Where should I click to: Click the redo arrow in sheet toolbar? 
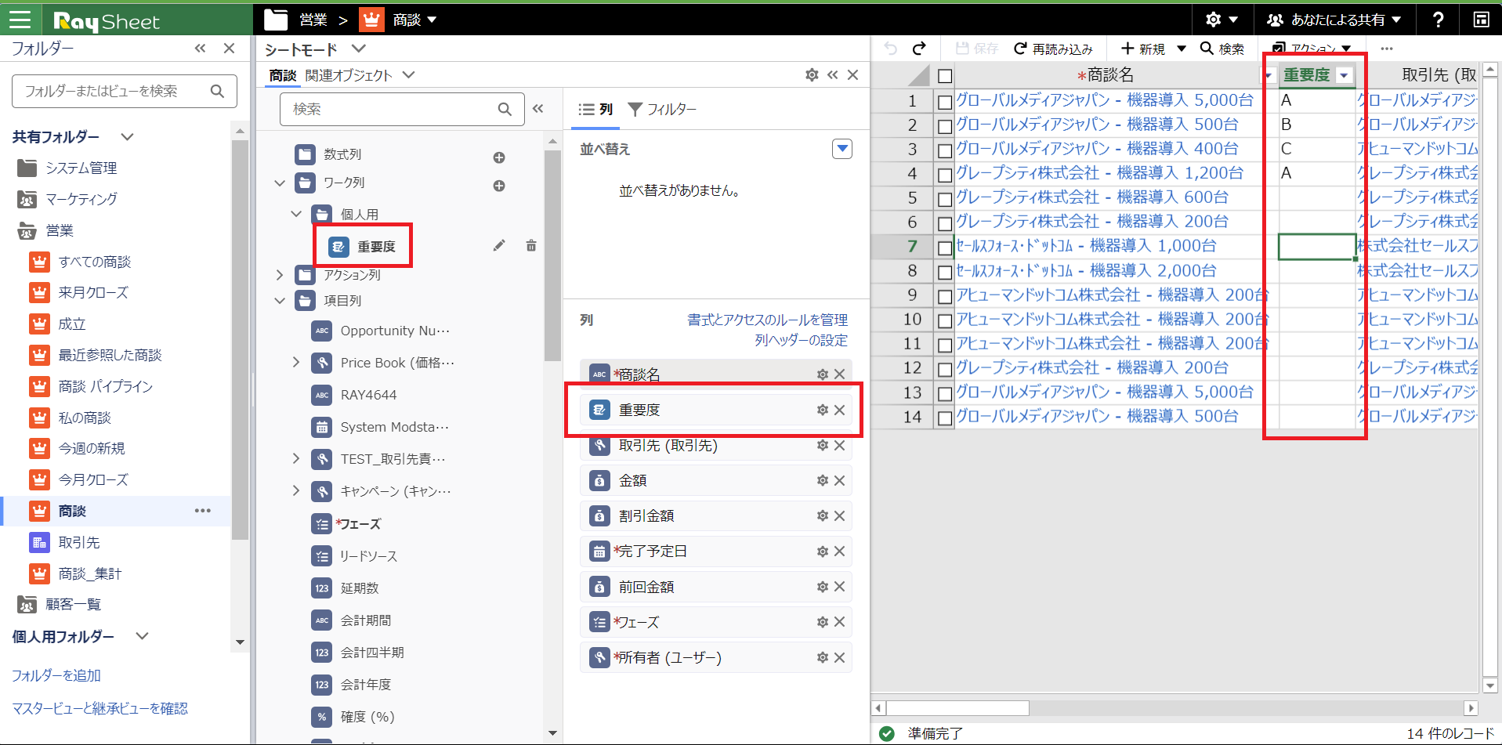click(x=919, y=49)
